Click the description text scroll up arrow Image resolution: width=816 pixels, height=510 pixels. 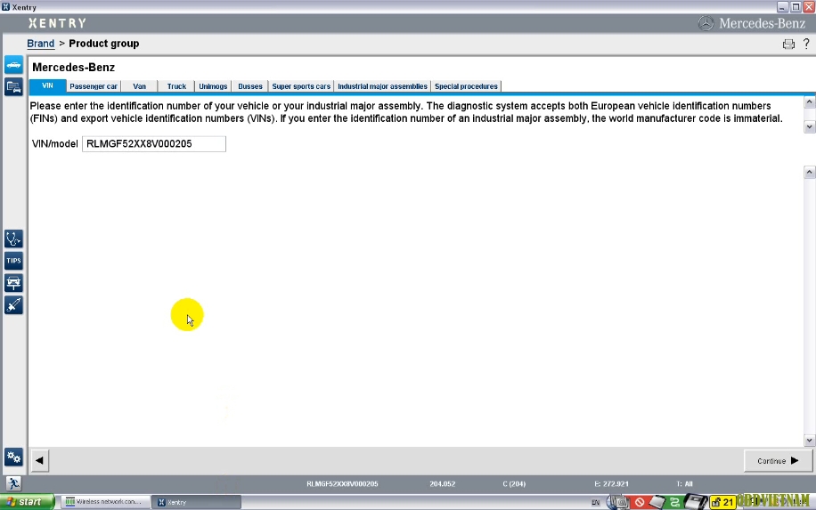point(809,101)
